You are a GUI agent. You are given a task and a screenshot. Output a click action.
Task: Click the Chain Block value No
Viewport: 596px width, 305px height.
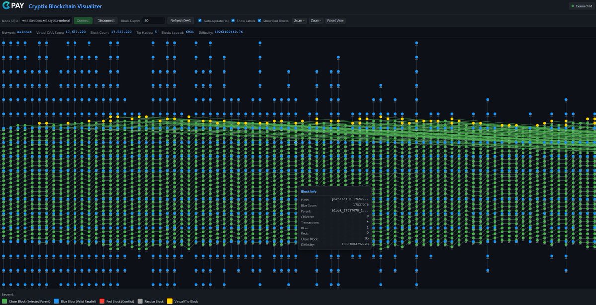[366, 239]
